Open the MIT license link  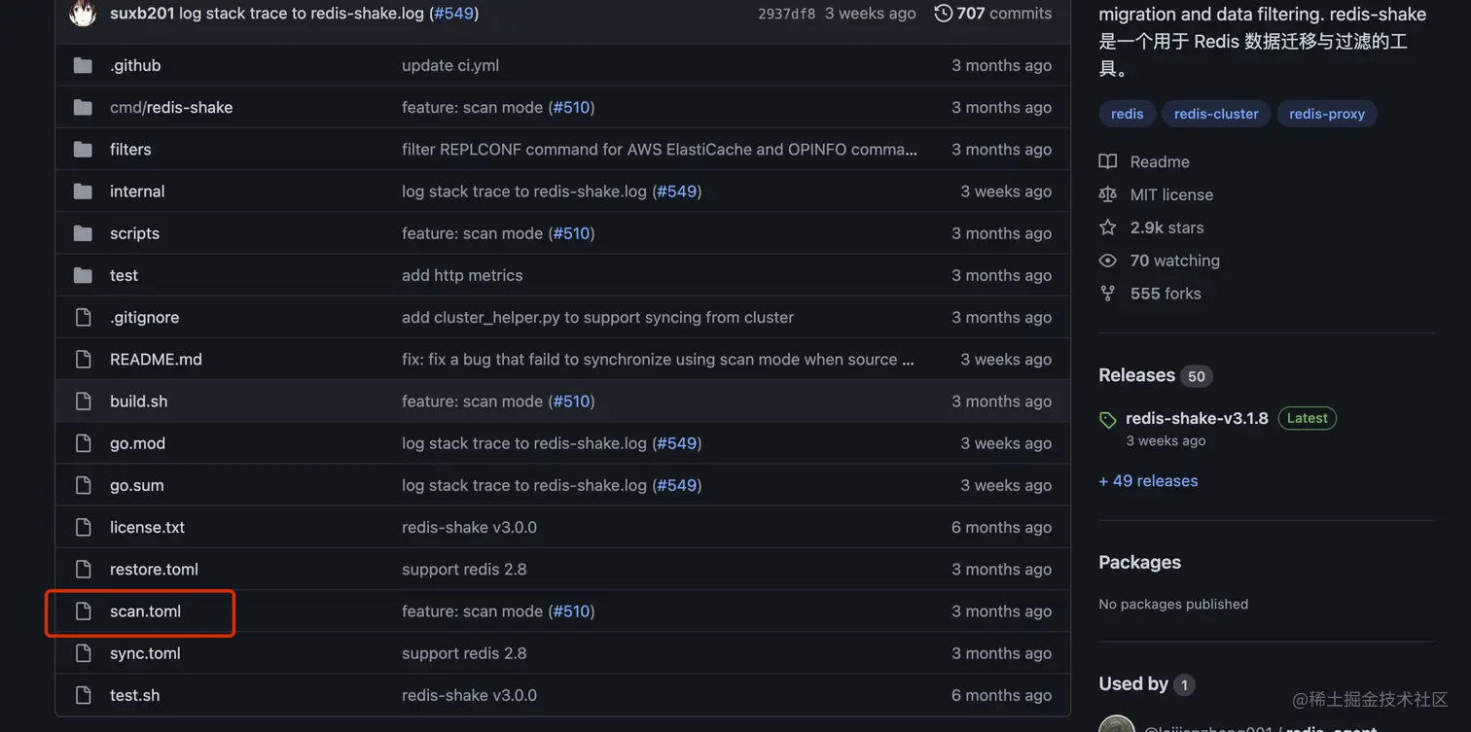pos(1171,194)
